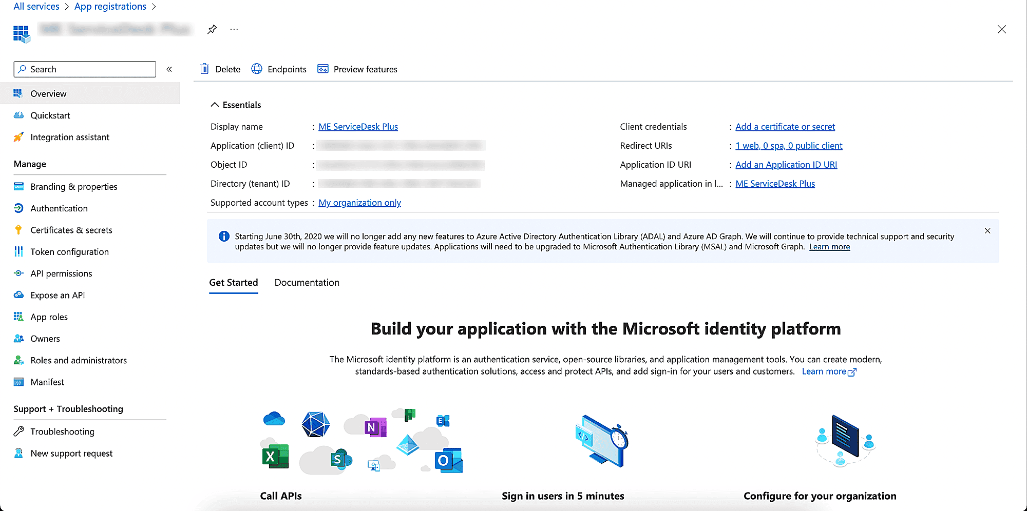Switch to the Documentation tab
Viewport: 1027px width, 511px height.
coord(307,283)
